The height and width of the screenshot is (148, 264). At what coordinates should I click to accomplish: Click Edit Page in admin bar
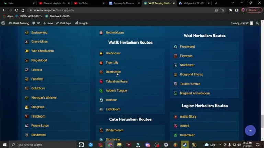pos(64,23)
